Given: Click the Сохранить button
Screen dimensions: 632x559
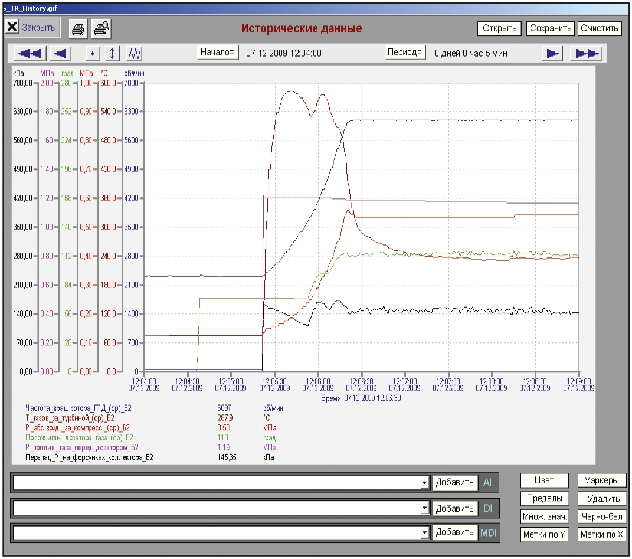Looking at the screenshot, I should 550,28.
